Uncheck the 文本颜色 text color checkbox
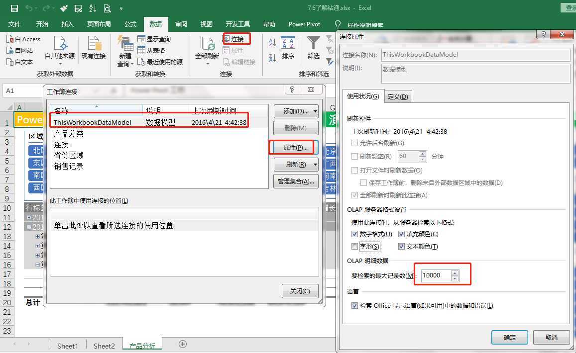This screenshot has width=576, height=353. (401, 246)
